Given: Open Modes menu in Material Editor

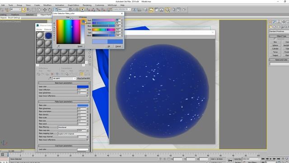Looking at the screenshot, I should (39, 29).
